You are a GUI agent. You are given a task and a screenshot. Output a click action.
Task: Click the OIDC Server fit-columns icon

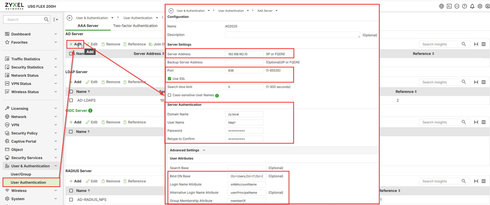[476, 122]
